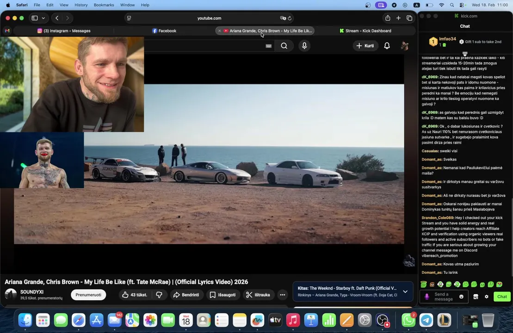Image resolution: width=513 pixels, height=333 pixels.
Task: Click the translate icon in address bar
Action: coord(283,18)
